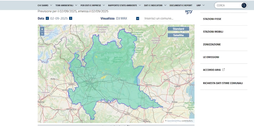
Task: Go to next date arrow
Action: pyautogui.click(x=71, y=18)
